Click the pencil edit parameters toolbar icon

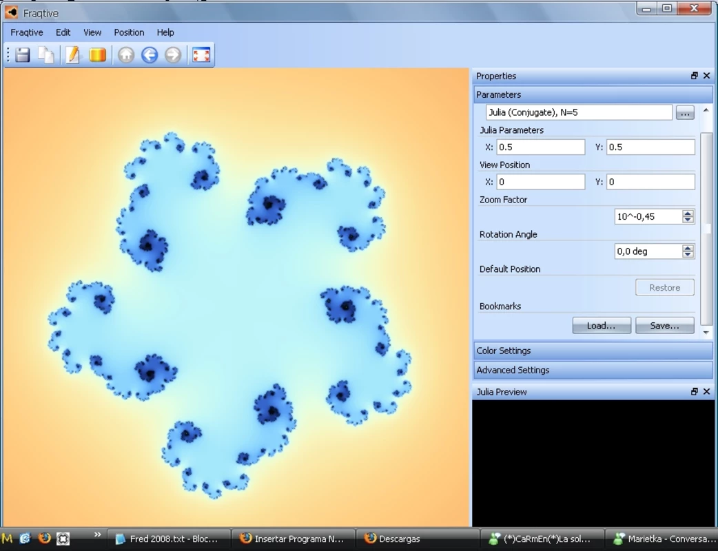73,55
